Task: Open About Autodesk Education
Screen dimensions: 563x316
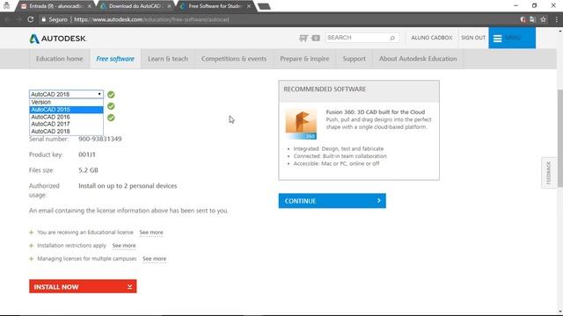Action: (418, 59)
